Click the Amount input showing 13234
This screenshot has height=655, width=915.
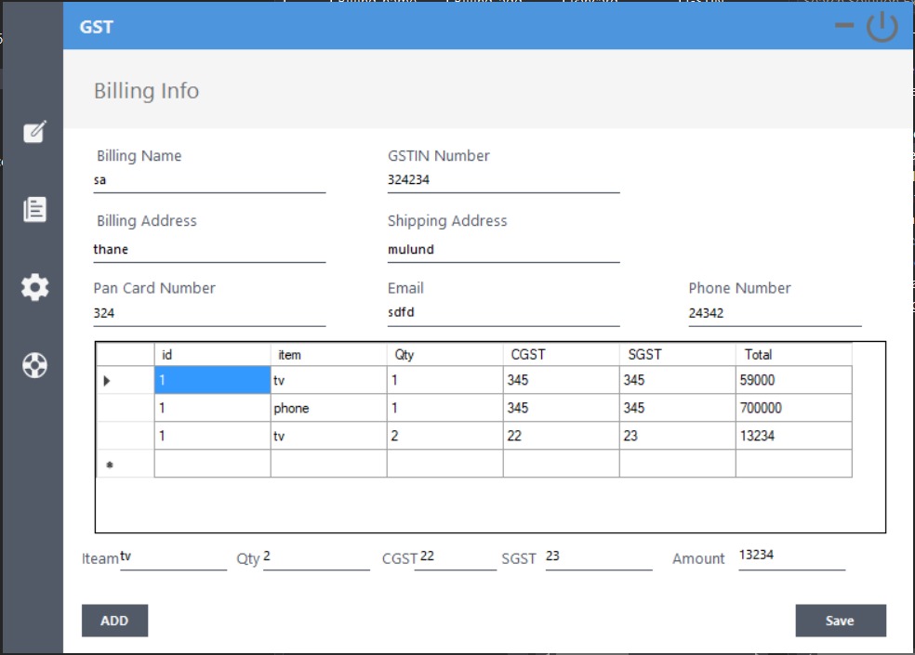792,557
